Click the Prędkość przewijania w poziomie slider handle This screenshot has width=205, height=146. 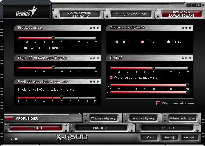61,97
